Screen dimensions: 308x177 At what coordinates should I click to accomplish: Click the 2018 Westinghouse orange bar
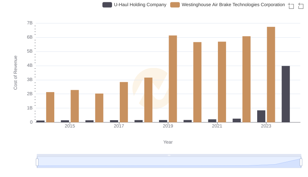(x=148, y=100)
